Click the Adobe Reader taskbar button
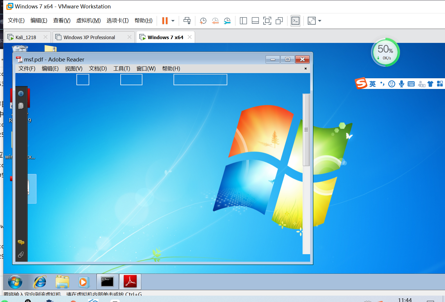Viewport: 445px width, 302px height. point(130,282)
